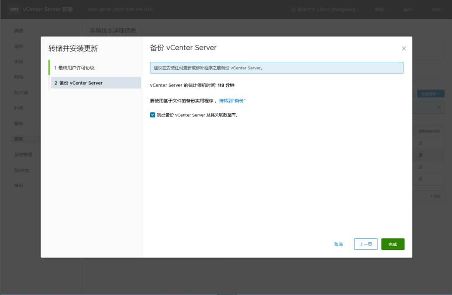Click the 是 cell in the table
The width and height of the screenshot is (452, 295).
[x=421, y=155]
